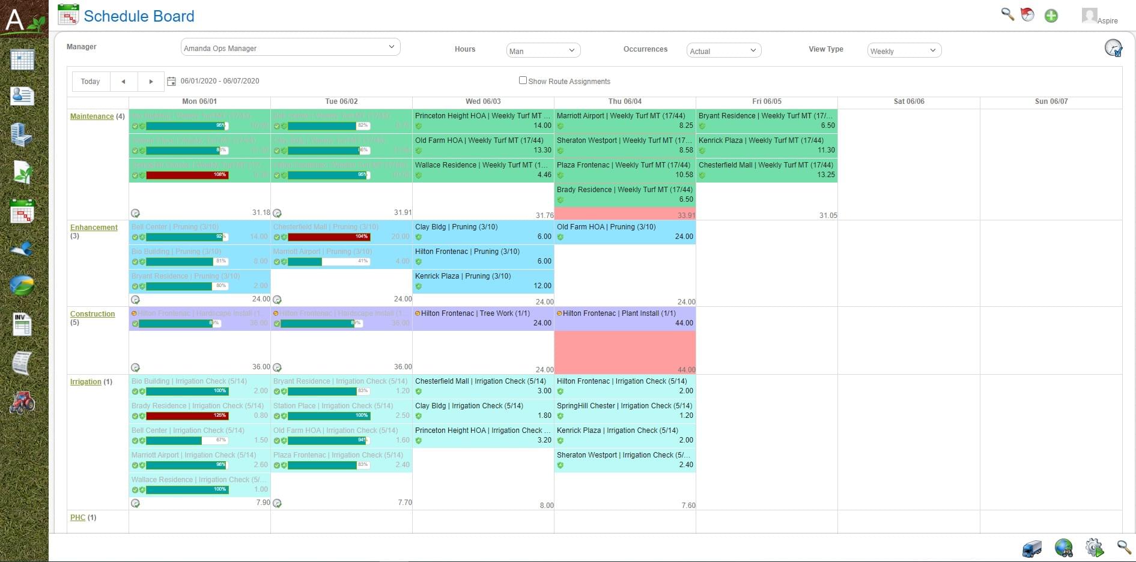Open Chesterfield Mall Irrigation Check on Wednesday
Viewport: 1136px width, 562px height.
(x=483, y=386)
